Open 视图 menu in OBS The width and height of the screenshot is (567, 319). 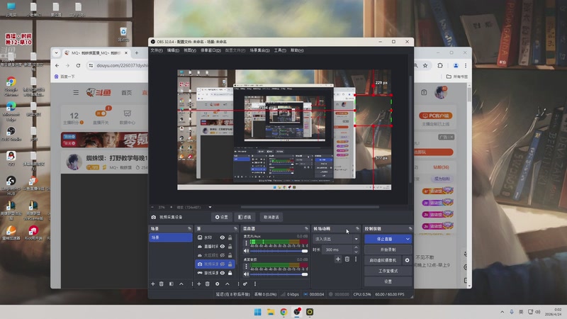(190, 50)
